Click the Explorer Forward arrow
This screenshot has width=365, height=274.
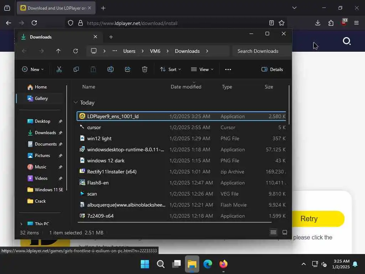tap(41, 51)
